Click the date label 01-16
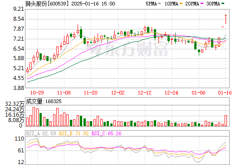The height and width of the screenshot is (165, 236). 225,93
